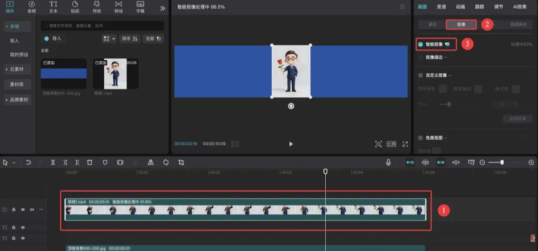Click the 应用效果 button
Image resolution: width=538 pixels, height=251 pixels.
tap(518, 119)
